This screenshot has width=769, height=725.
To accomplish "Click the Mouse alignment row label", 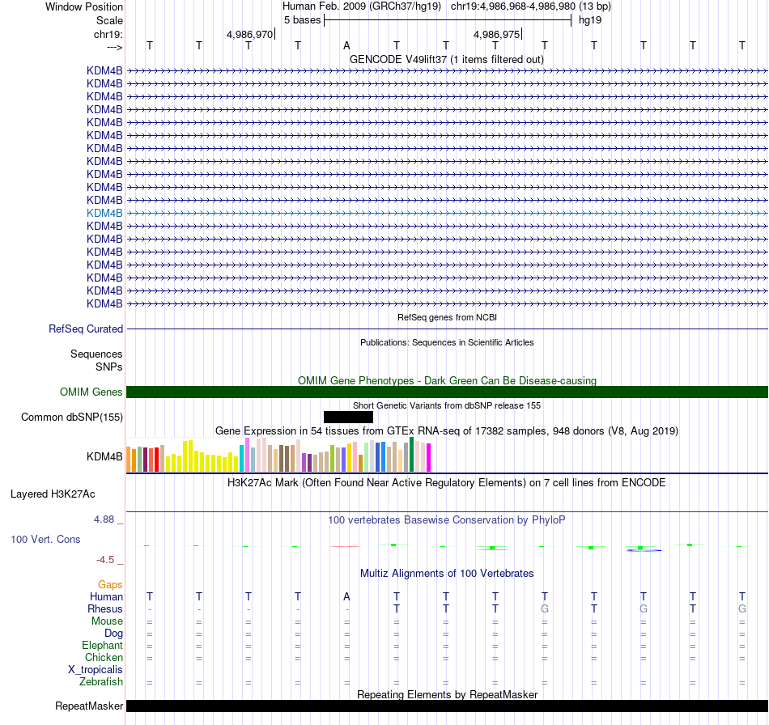I will click(107, 621).
